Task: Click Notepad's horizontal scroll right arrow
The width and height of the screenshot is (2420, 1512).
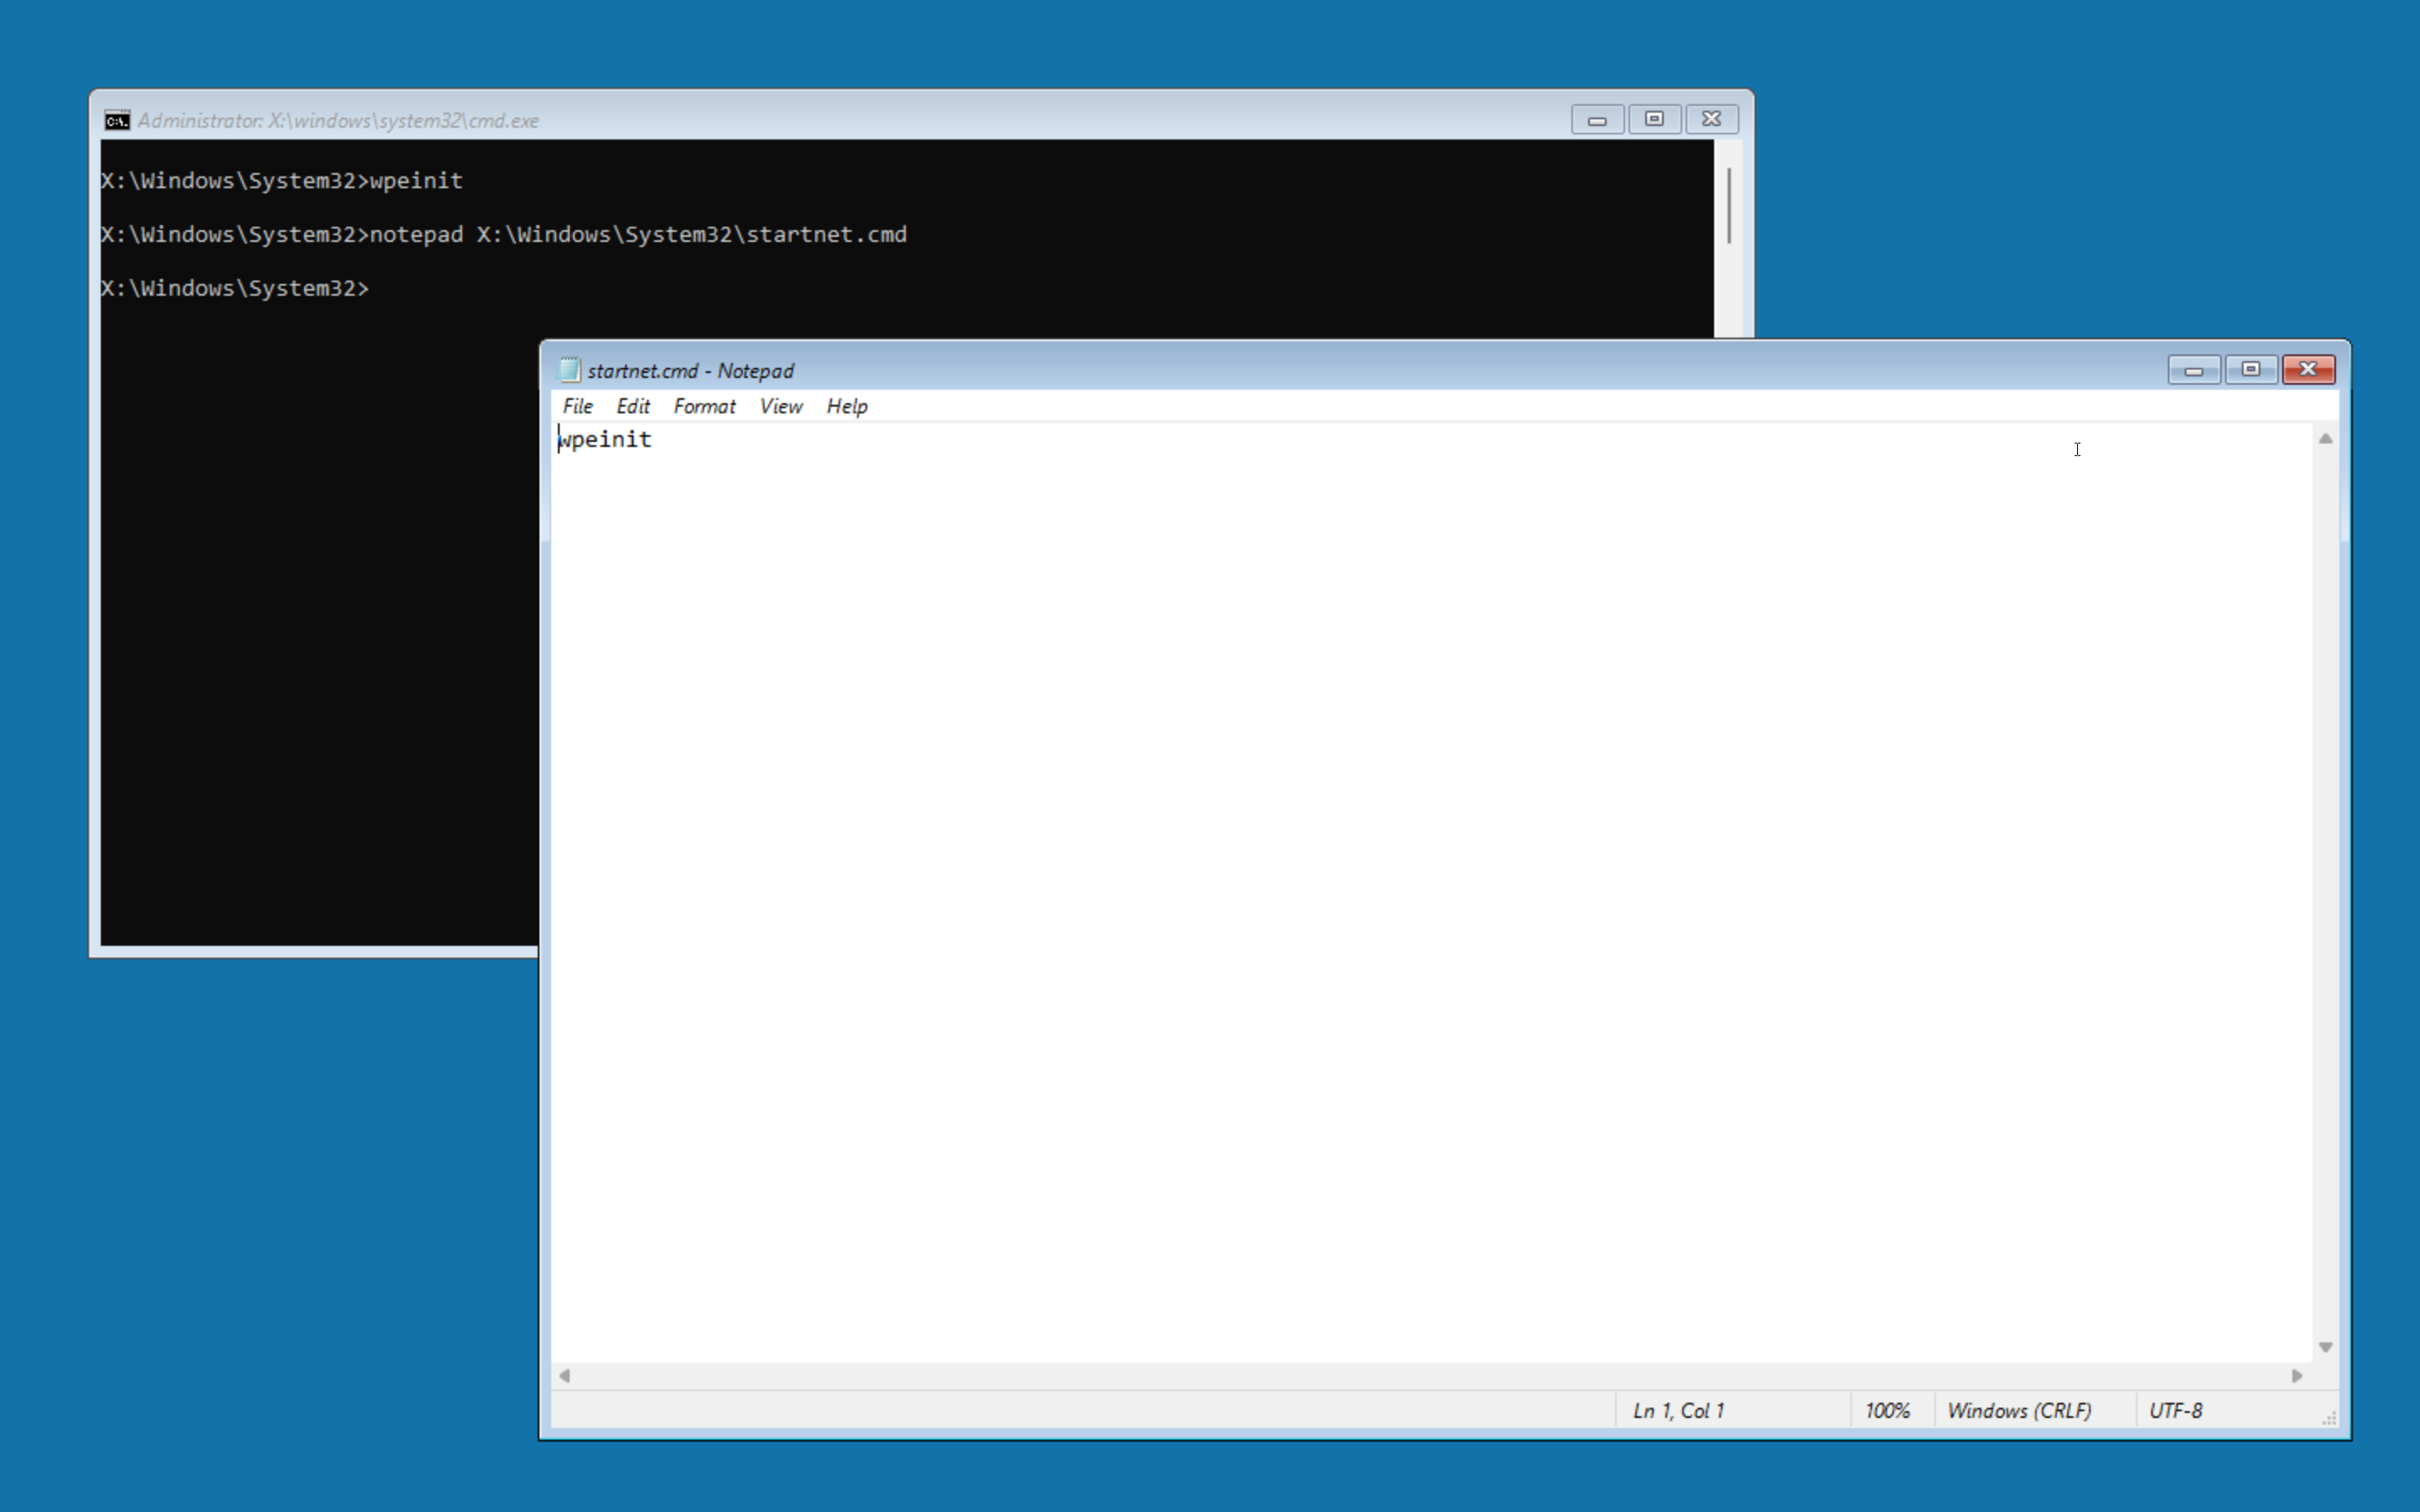Action: (x=2297, y=1375)
